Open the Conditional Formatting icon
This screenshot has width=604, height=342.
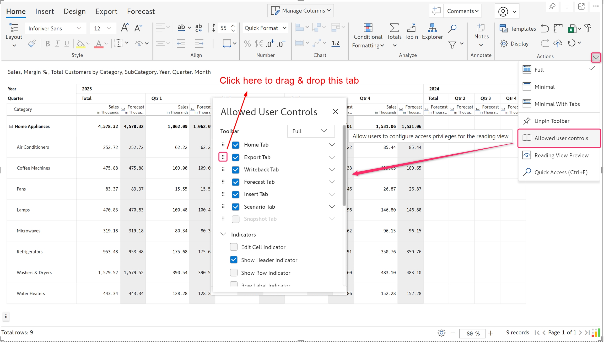click(x=368, y=28)
